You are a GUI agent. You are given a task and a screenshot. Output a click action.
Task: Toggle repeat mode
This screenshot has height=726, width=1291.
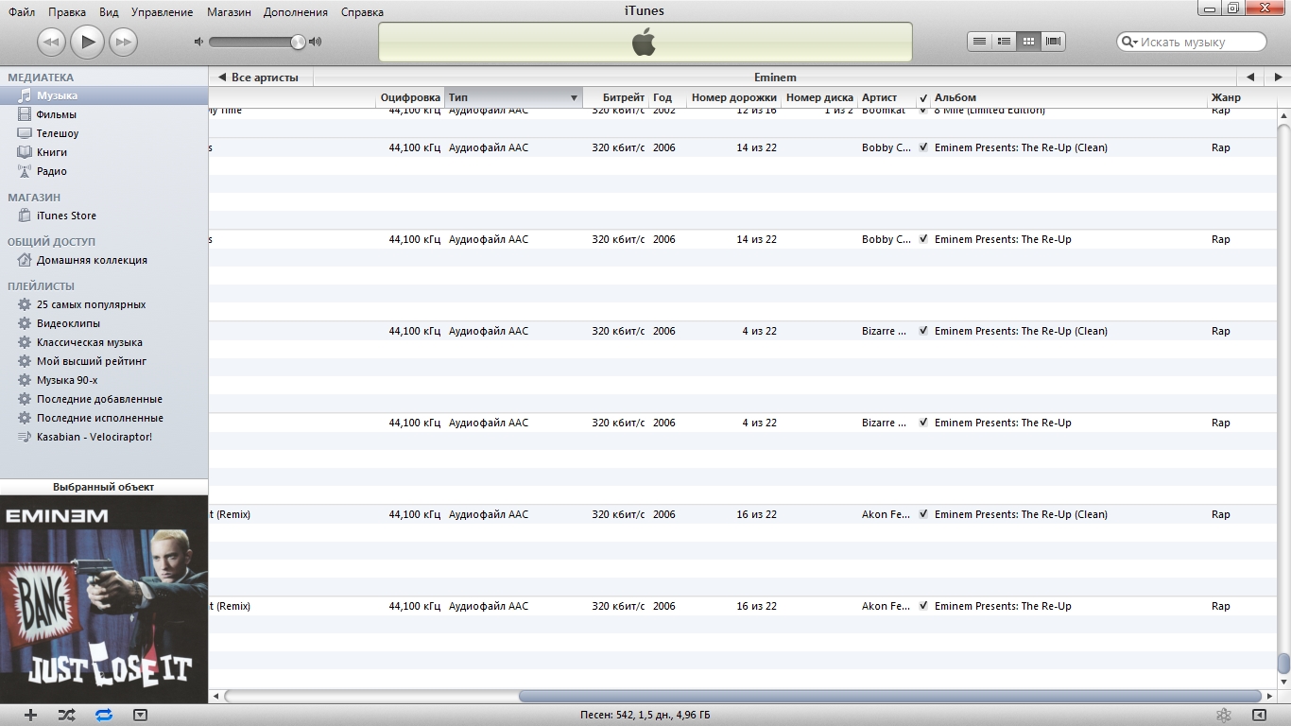pyautogui.click(x=104, y=716)
